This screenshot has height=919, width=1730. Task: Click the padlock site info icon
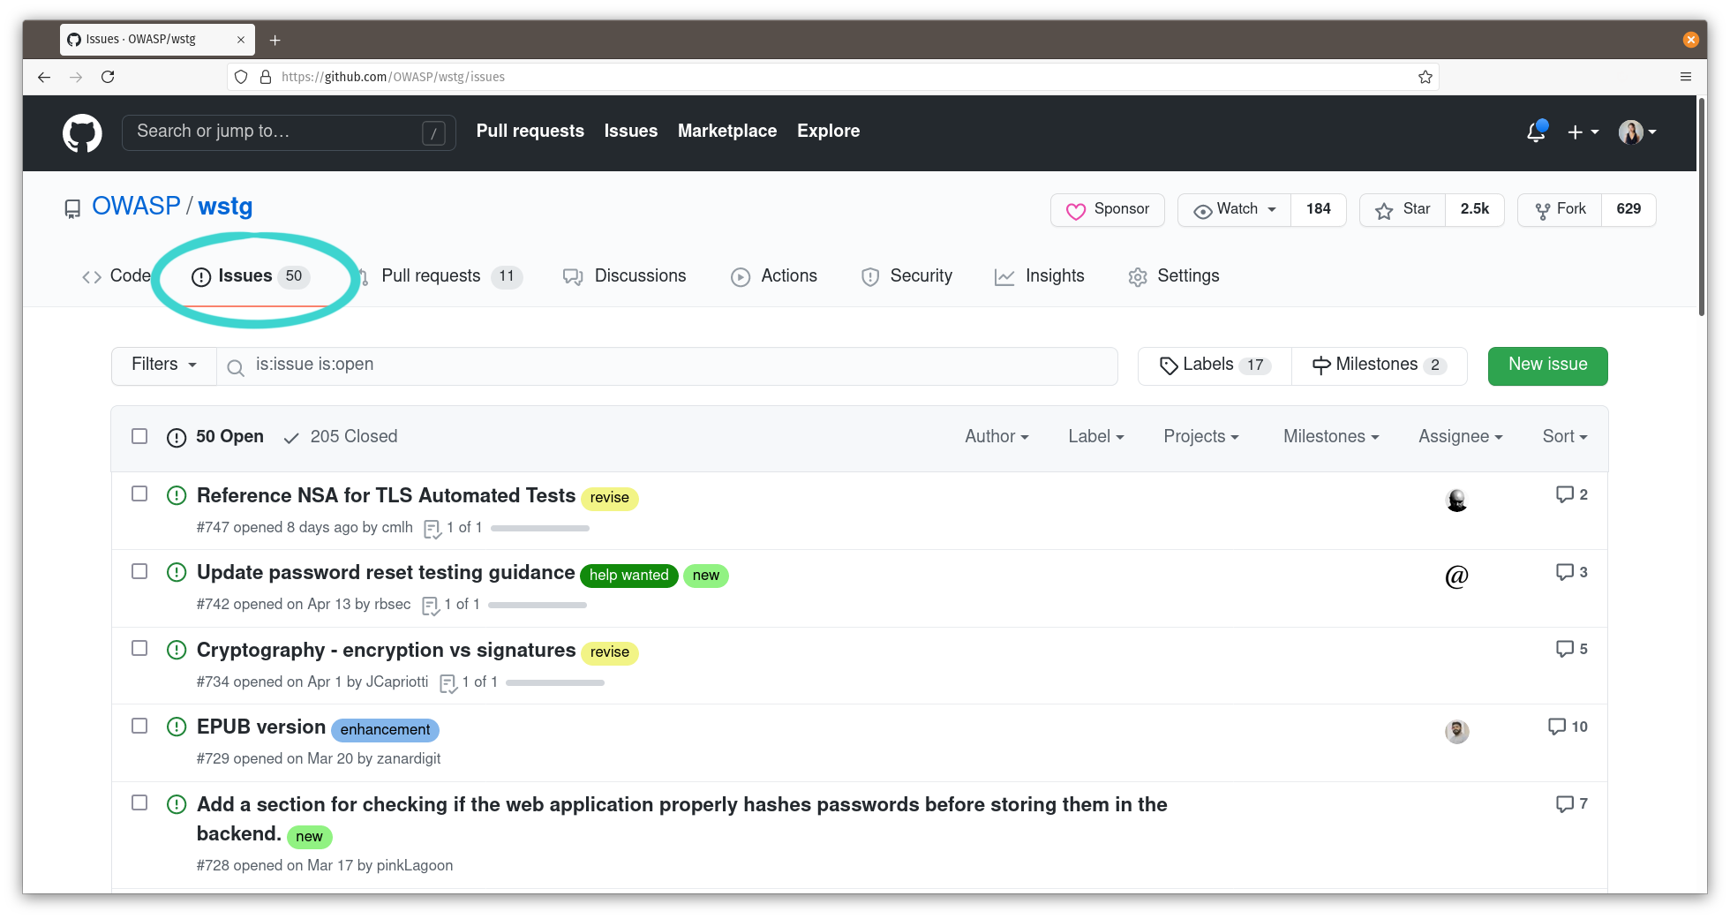(266, 77)
